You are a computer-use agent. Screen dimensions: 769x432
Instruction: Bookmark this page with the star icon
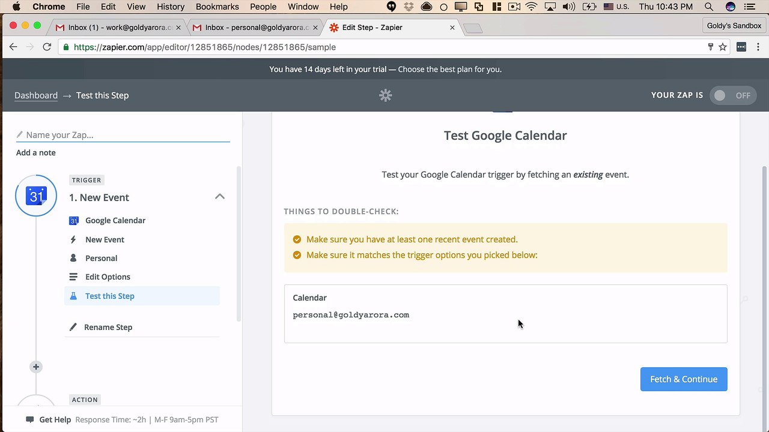[x=723, y=47]
